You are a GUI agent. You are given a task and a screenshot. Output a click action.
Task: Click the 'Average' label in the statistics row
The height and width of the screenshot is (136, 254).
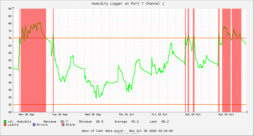[x=121, y=122]
